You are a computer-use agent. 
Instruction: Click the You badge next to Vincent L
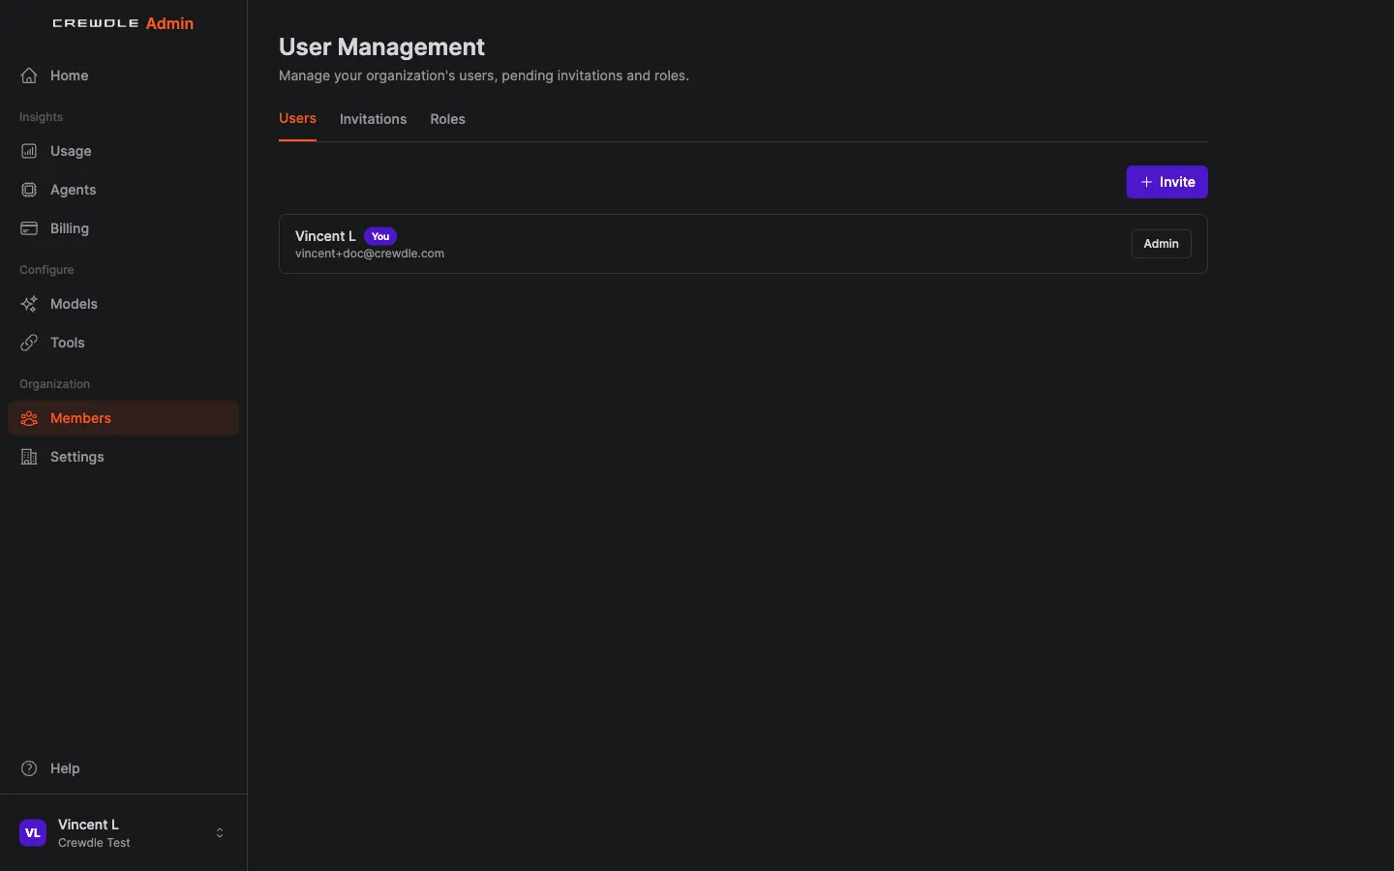(x=380, y=236)
